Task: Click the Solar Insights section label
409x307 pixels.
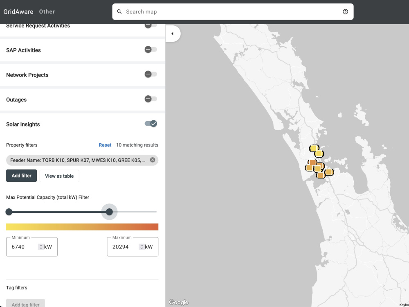Action: tap(23, 124)
